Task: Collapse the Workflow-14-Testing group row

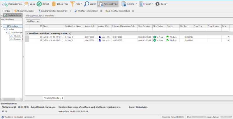Action: click(x=27, y=33)
